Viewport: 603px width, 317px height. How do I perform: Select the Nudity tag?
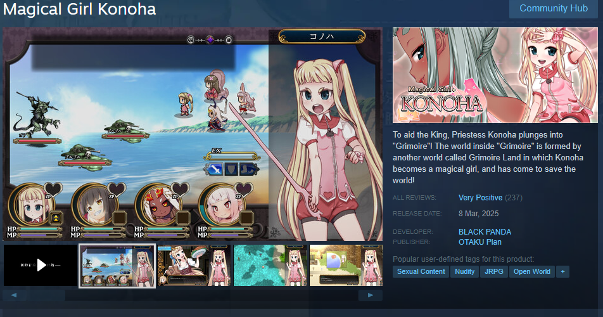pyautogui.click(x=464, y=271)
